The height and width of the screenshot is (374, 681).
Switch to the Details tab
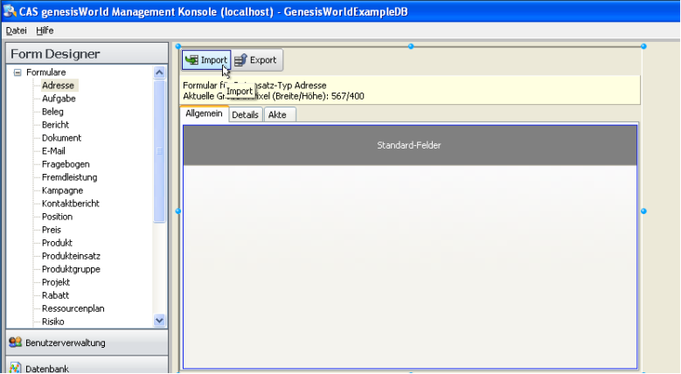(245, 114)
